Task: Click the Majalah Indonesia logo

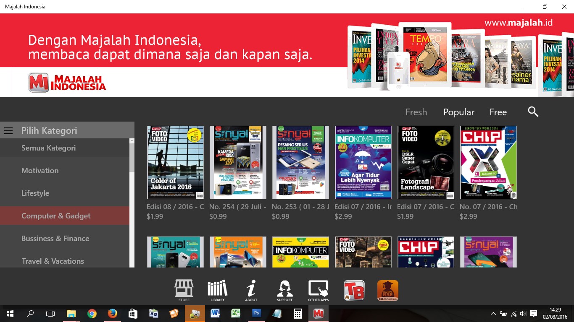Action: (x=67, y=82)
